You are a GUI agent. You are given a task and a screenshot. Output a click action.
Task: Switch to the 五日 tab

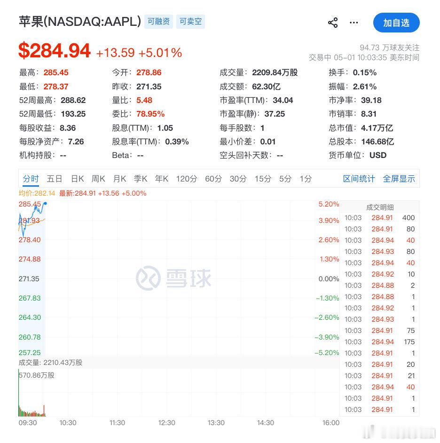[55, 179]
